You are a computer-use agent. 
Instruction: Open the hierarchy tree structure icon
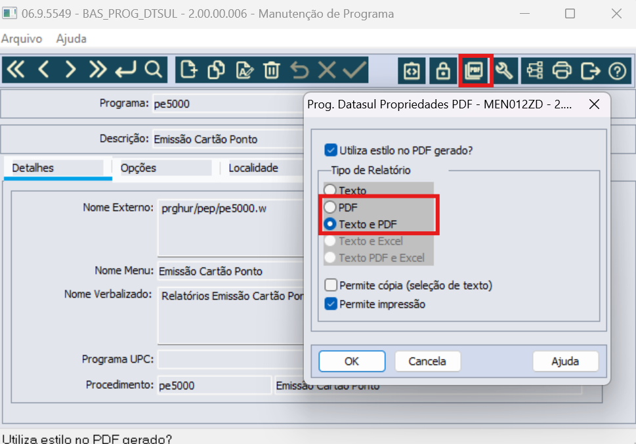(535, 71)
